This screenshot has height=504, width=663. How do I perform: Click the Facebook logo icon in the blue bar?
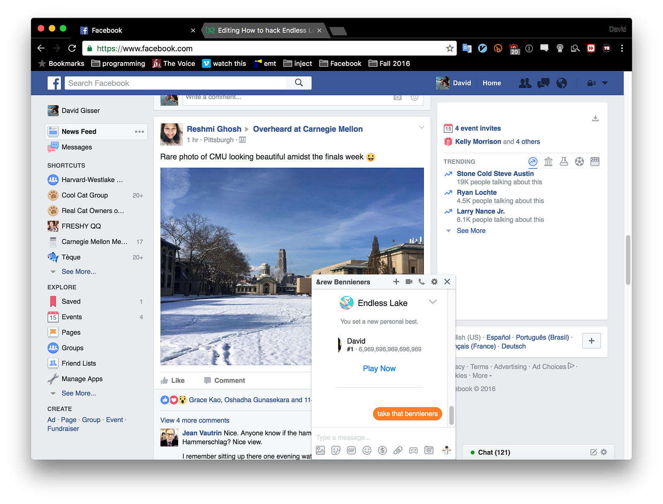[x=54, y=83]
